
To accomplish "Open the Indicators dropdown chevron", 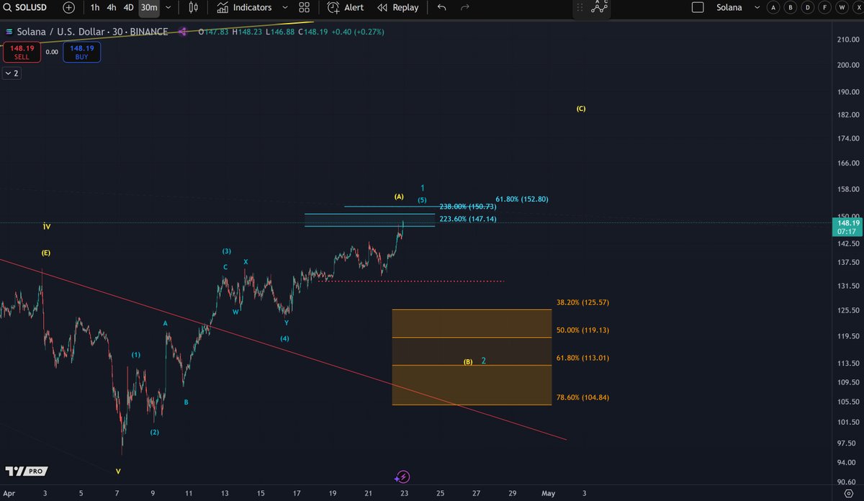I will point(285,8).
